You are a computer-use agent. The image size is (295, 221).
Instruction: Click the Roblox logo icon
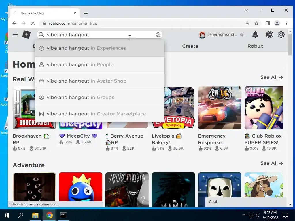pos(26,35)
